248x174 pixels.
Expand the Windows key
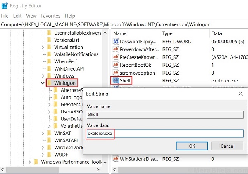coord(43,76)
